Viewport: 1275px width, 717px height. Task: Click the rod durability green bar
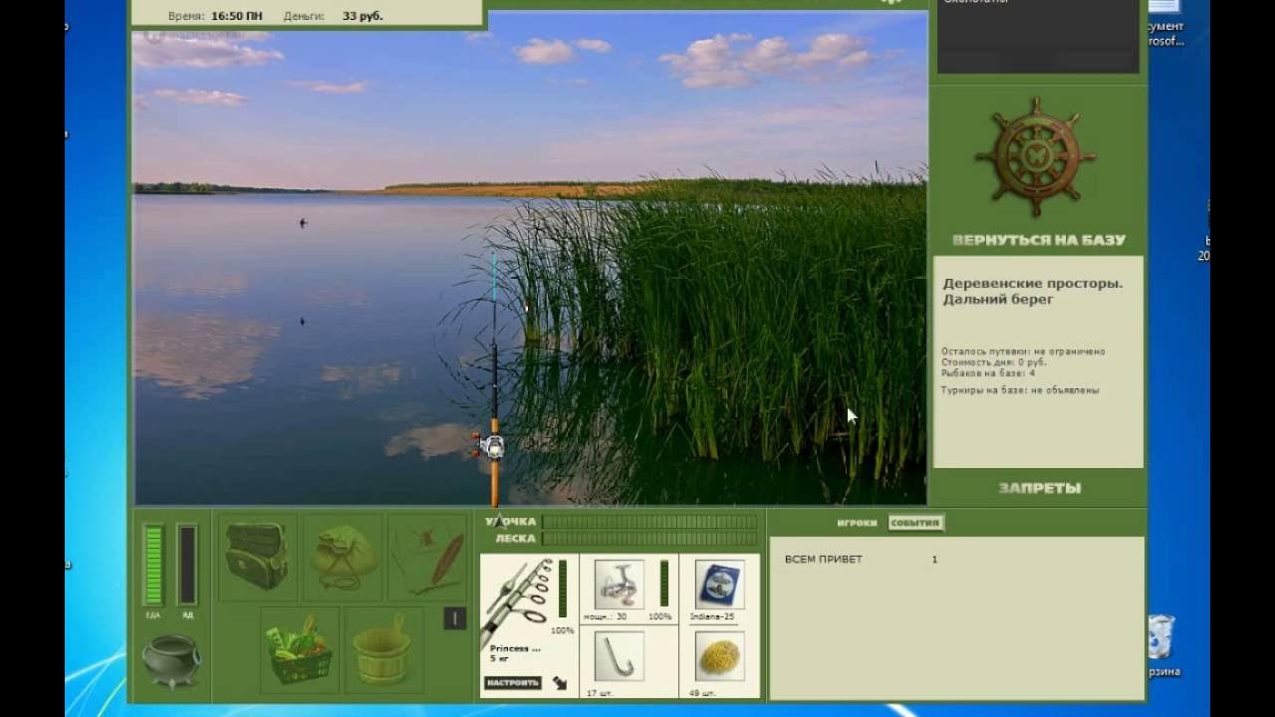pos(563,589)
